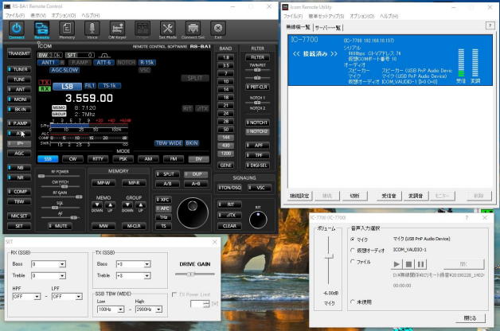
Task: Open Set Mode tools icon
Action: [167, 28]
